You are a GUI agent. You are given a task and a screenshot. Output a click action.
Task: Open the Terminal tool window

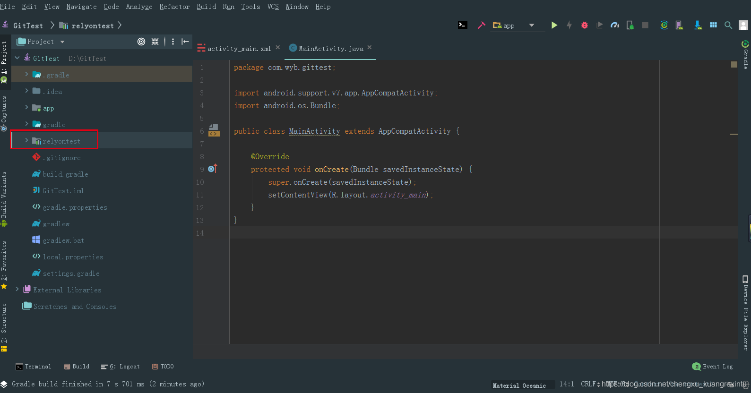(33, 367)
